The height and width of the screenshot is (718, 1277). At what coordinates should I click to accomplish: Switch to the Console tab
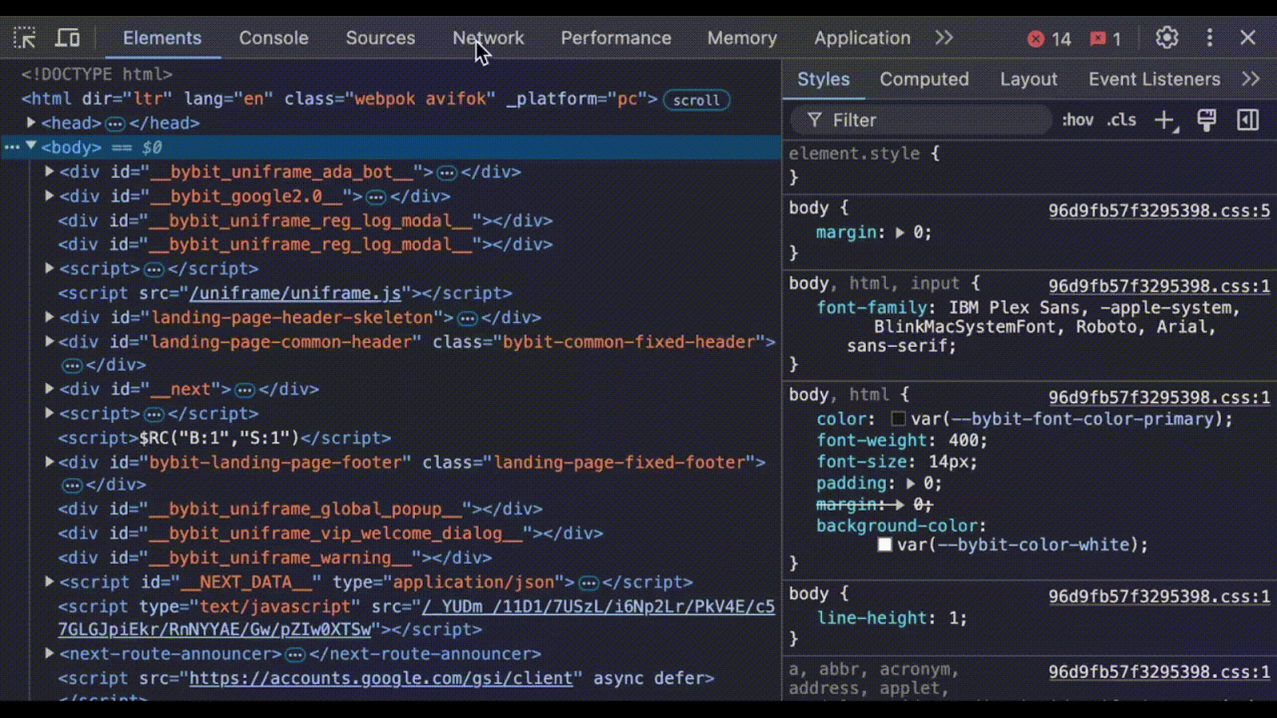274,37
